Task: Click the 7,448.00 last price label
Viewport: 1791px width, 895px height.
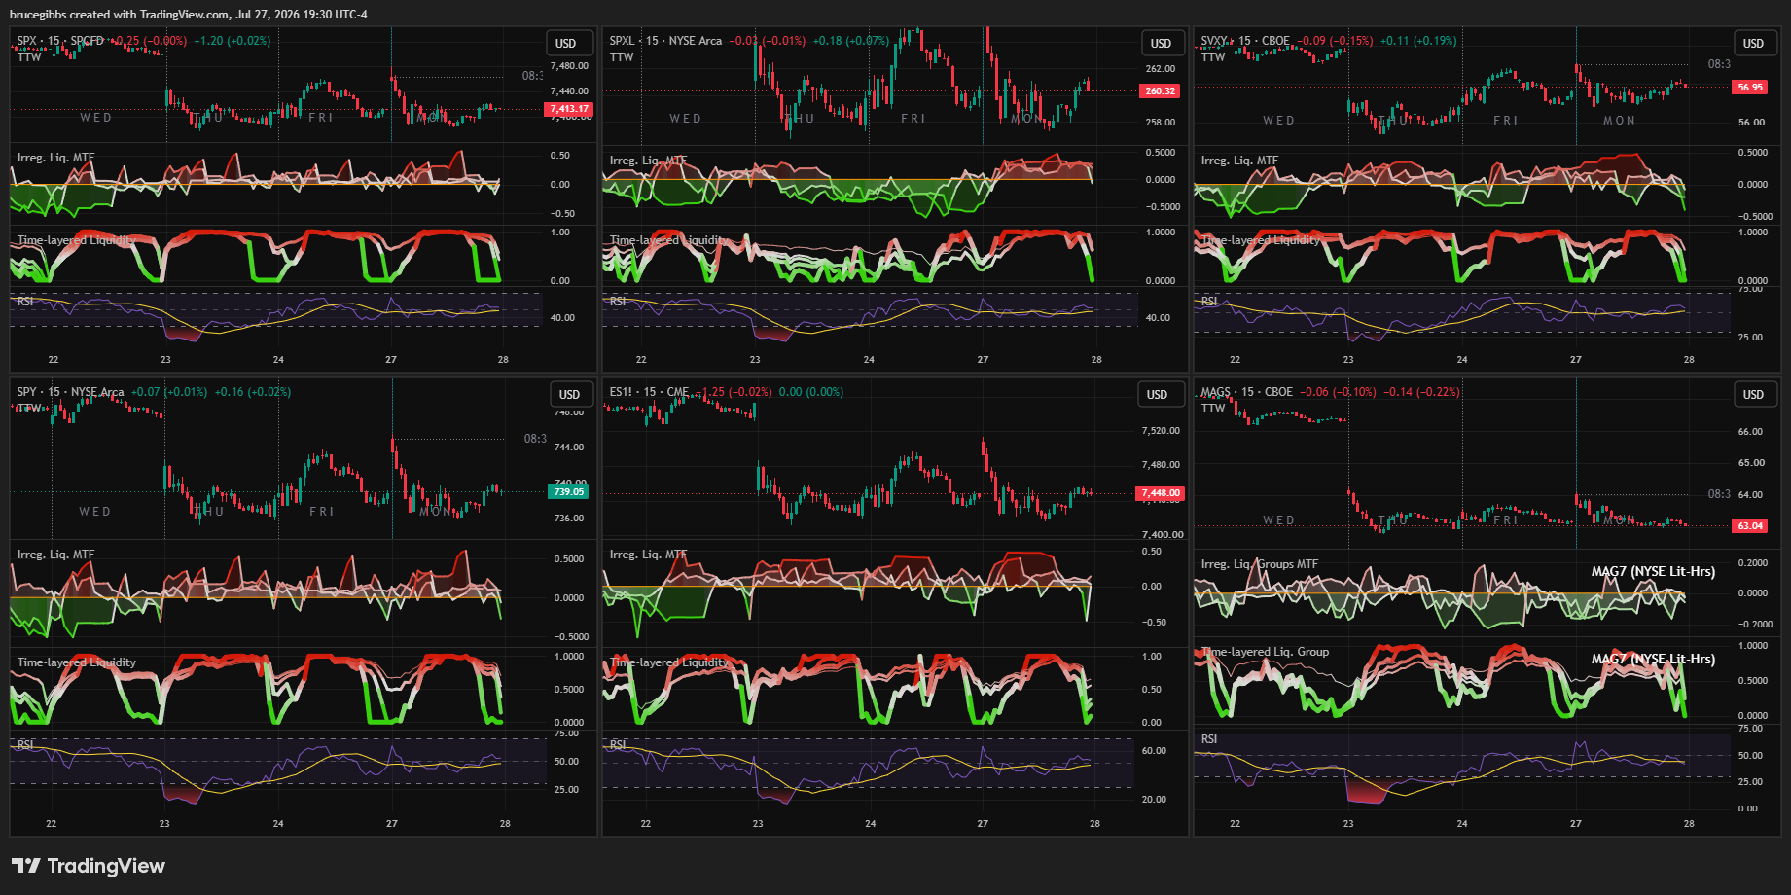Action: [x=1161, y=493]
